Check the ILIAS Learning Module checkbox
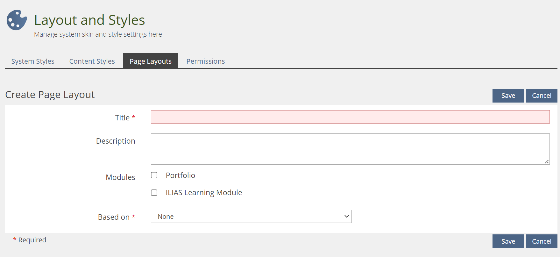The height and width of the screenshot is (257, 560). [154, 193]
